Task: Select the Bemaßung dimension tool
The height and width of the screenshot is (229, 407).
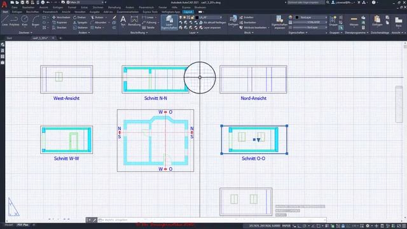Action: 134,20
